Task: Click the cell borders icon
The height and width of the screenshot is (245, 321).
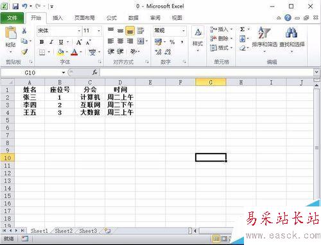Action: click(42, 52)
